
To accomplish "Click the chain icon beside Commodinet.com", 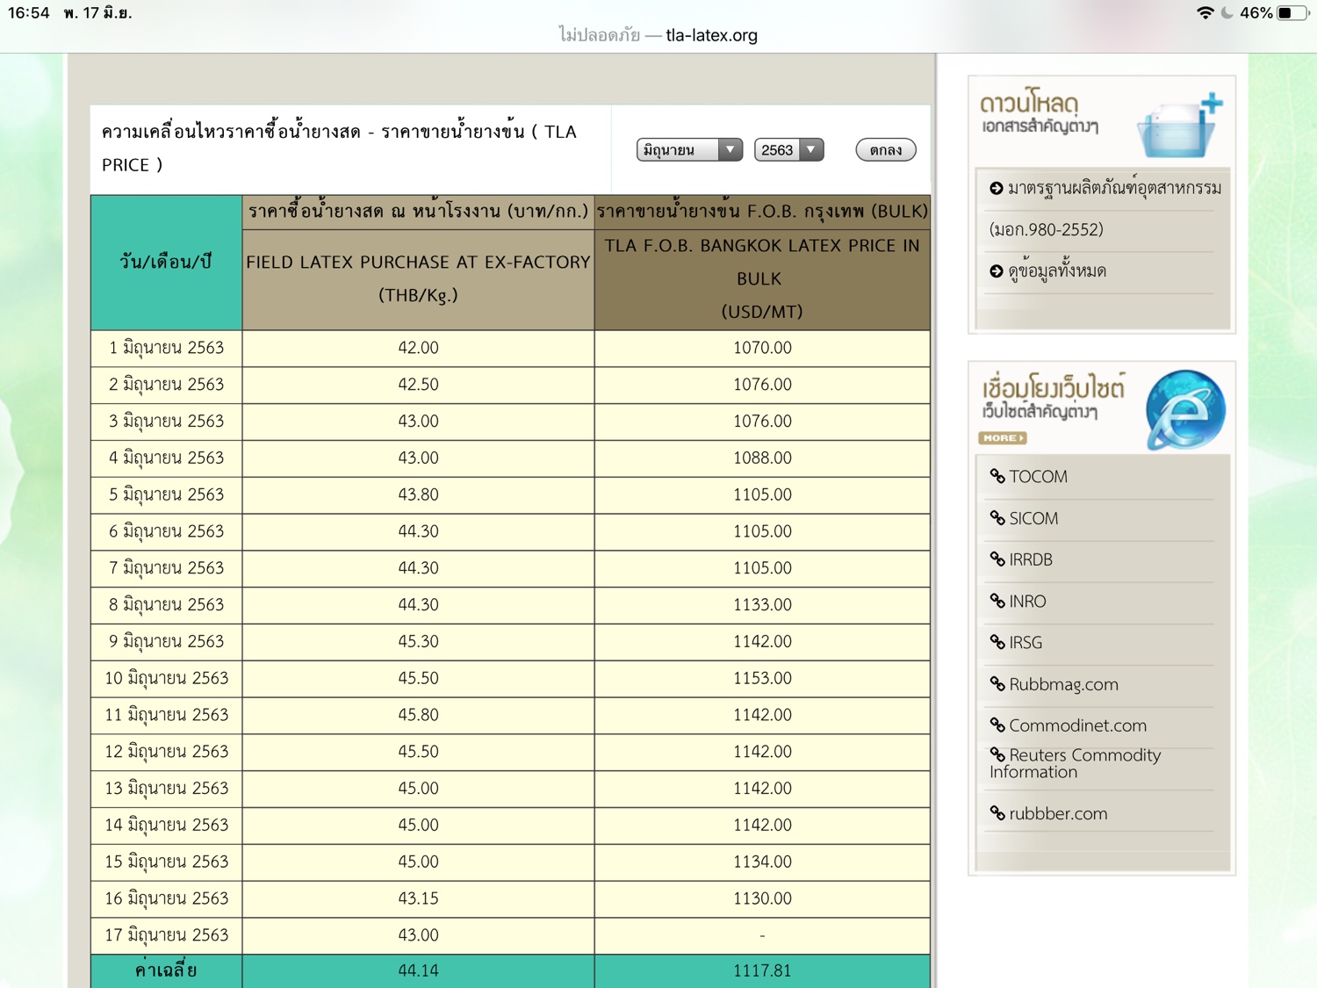I will pyautogui.click(x=997, y=725).
